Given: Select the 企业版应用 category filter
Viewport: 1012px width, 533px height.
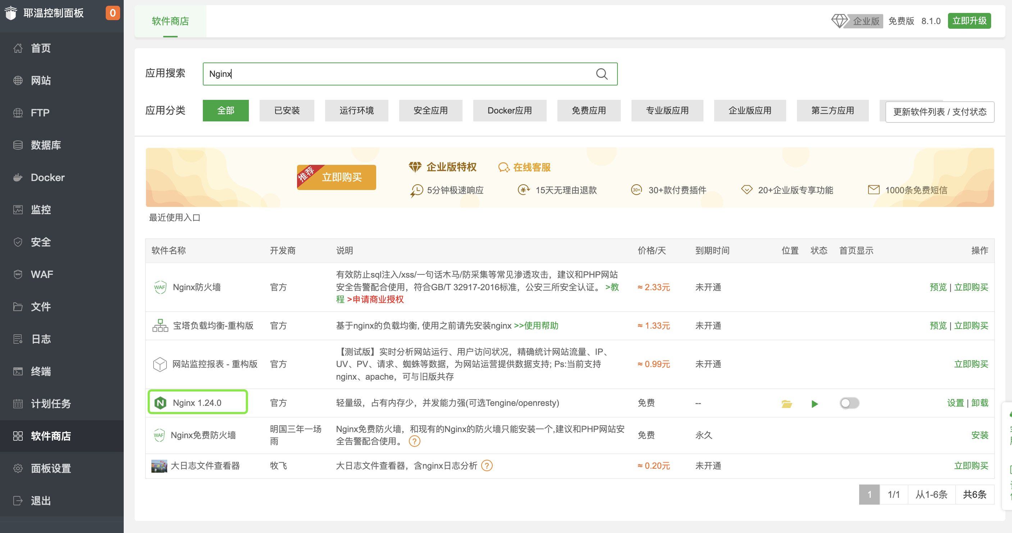Looking at the screenshot, I should [749, 111].
